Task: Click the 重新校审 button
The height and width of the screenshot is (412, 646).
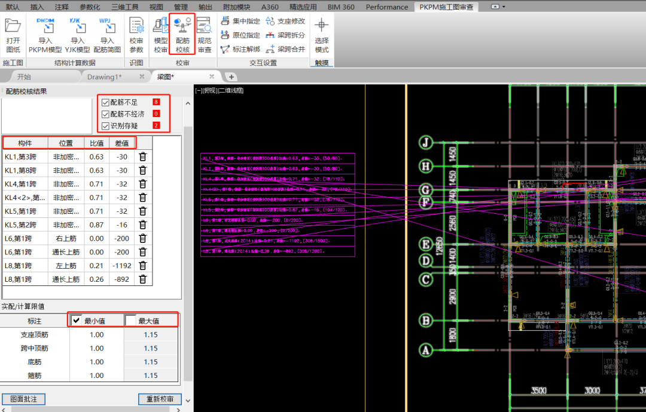Action: [160, 399]
